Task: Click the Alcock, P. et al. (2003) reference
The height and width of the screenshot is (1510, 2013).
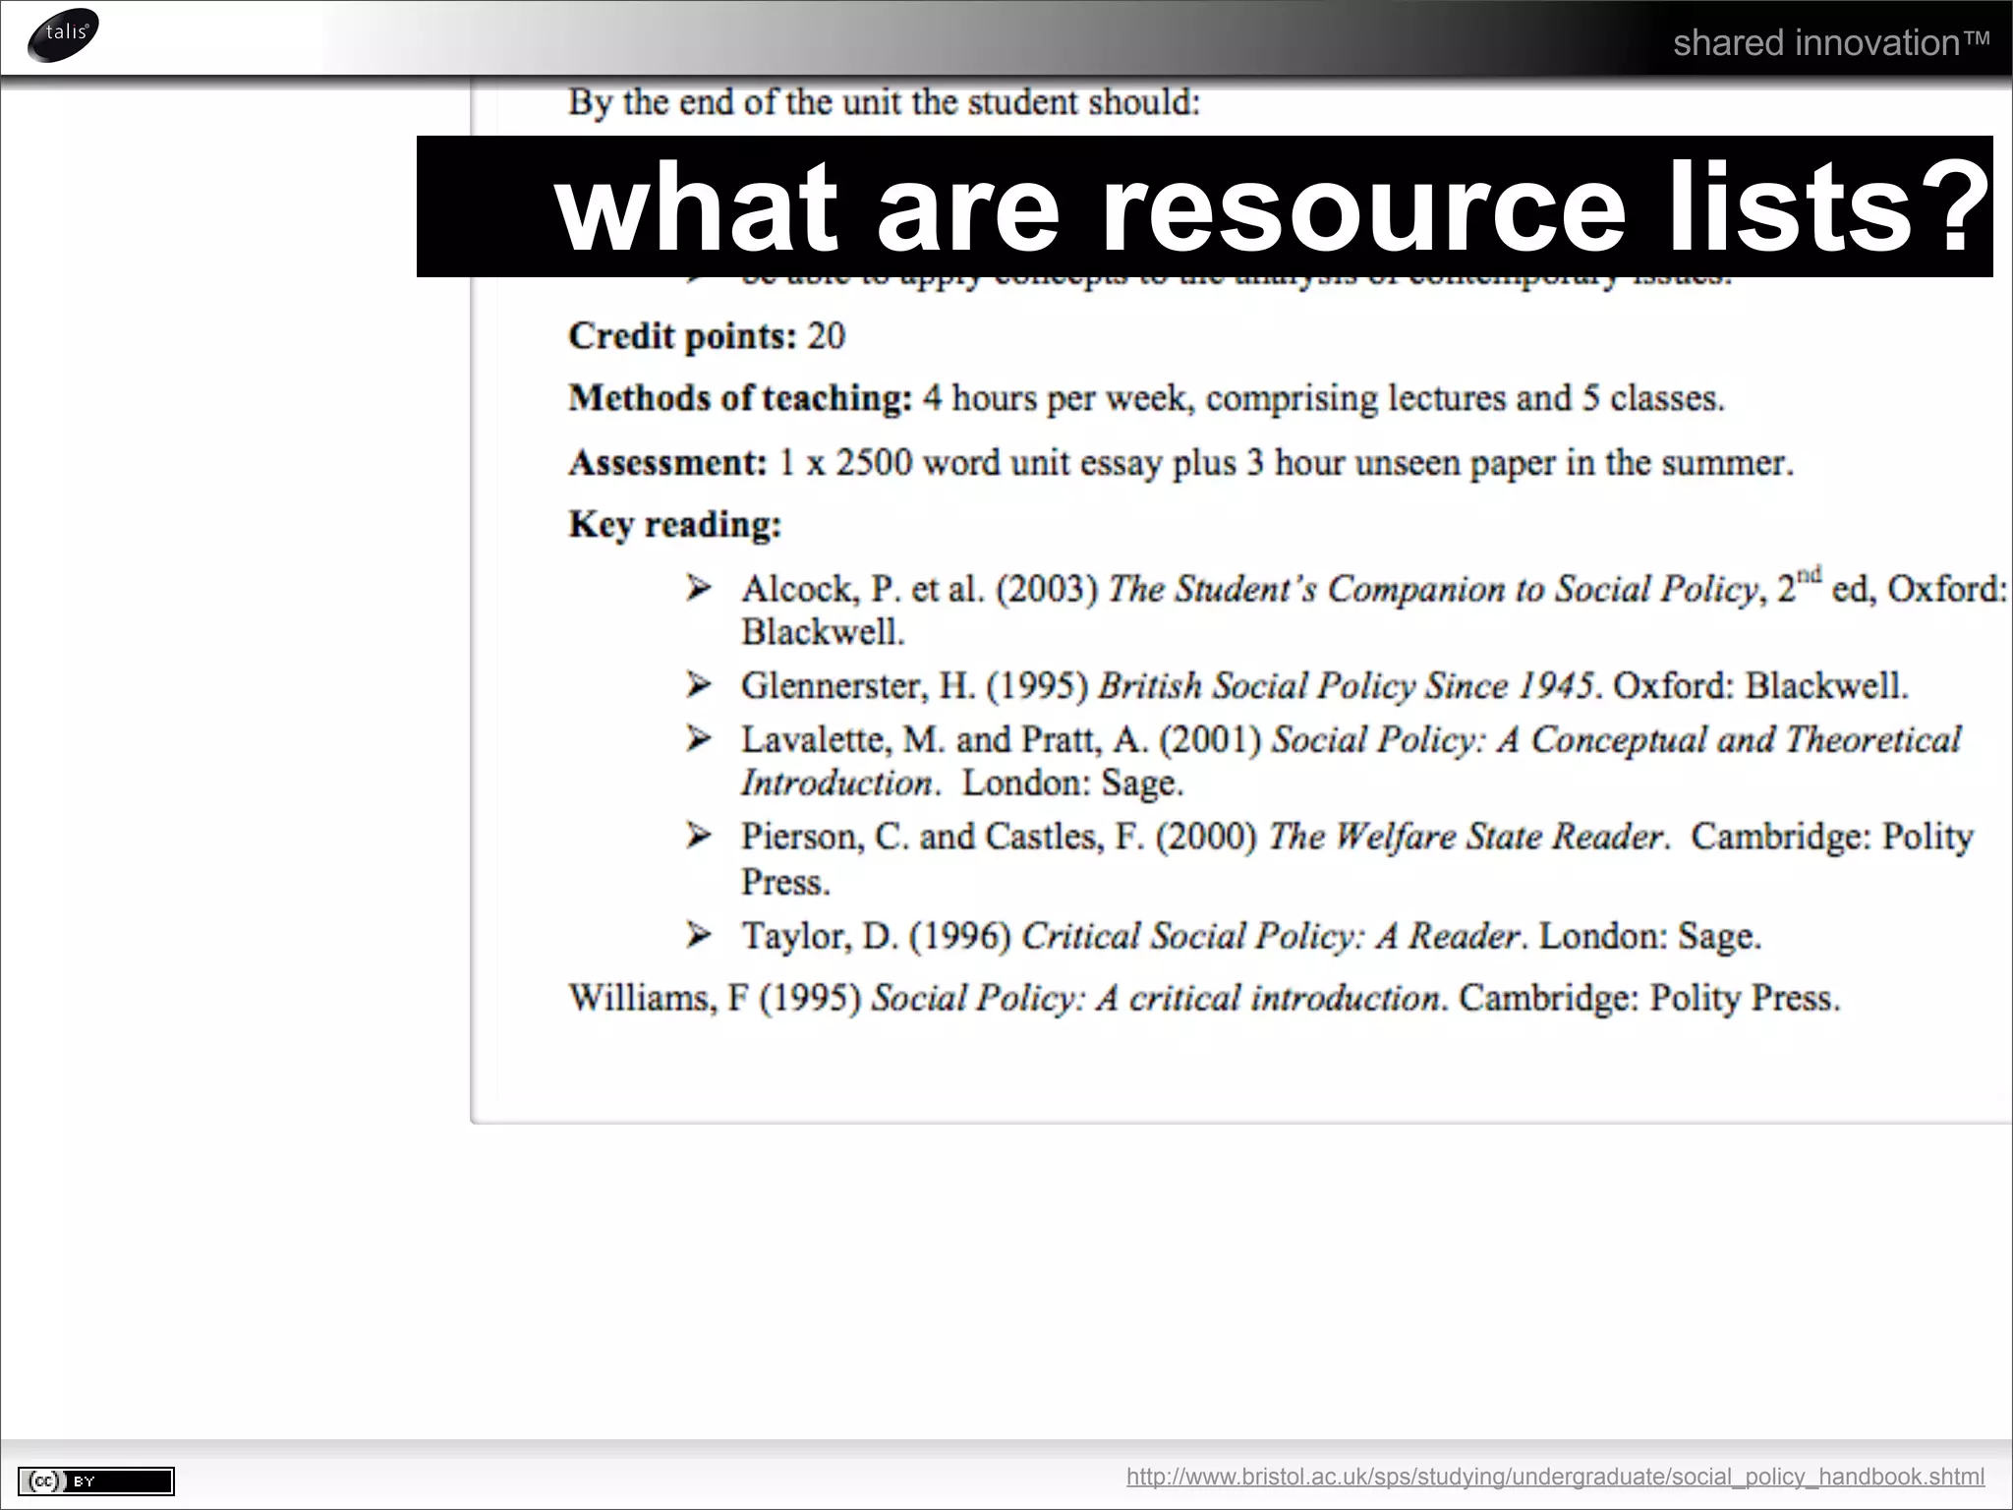Action: [x=1374, y=609]
